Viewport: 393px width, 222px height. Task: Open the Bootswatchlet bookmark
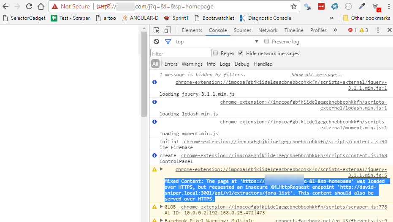[214, 18]
